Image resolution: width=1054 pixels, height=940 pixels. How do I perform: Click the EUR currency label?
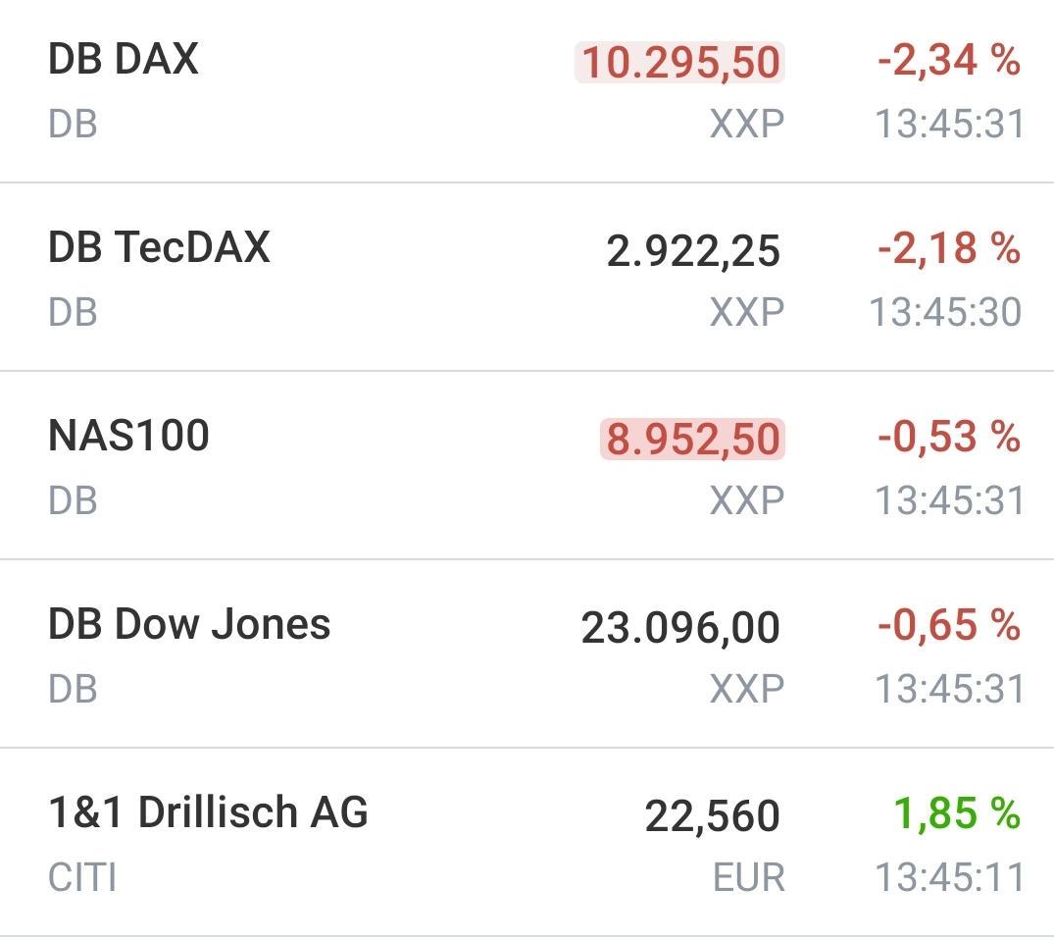[x=748, y=876]
